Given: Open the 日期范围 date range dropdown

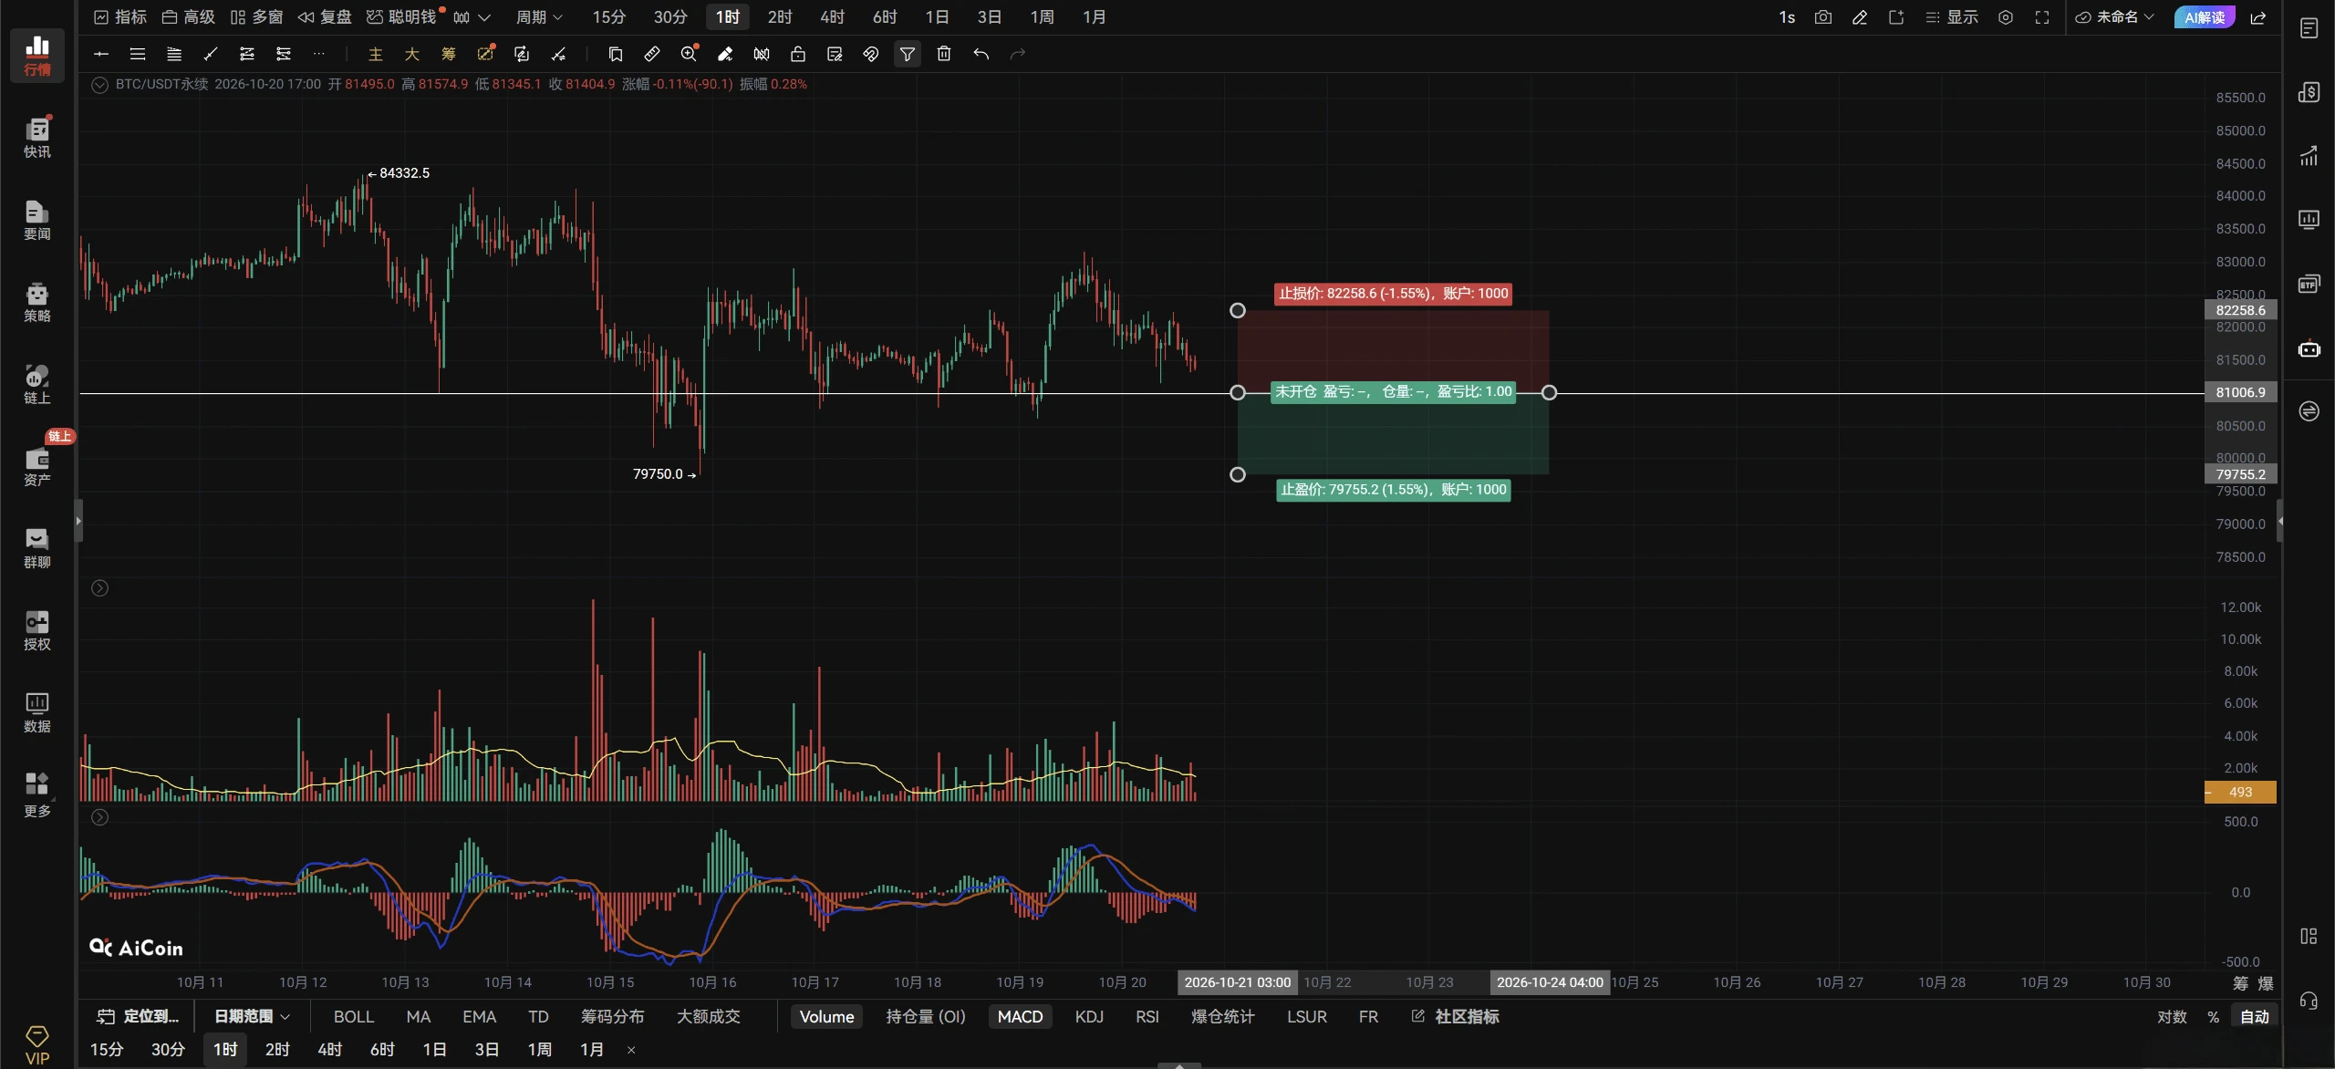Looking at the screenshot, I should 252,1016.
